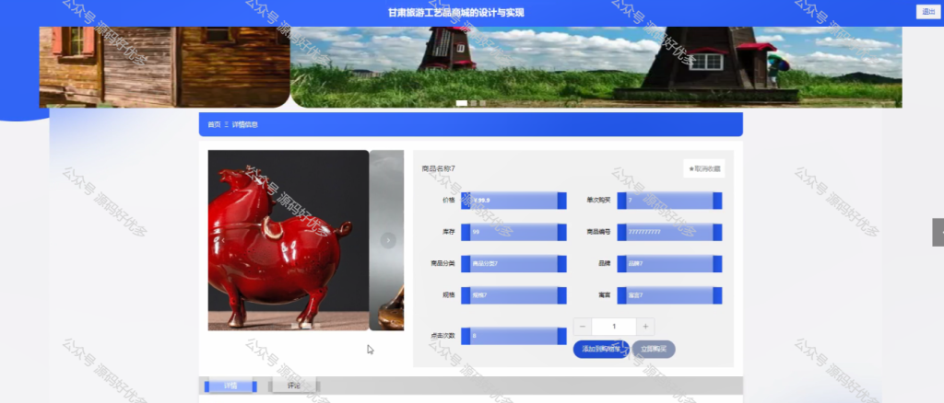This screenshot has height=403, width=944.
Task: Click the 立即购买 buy-now button
Action: click(654, 349)
